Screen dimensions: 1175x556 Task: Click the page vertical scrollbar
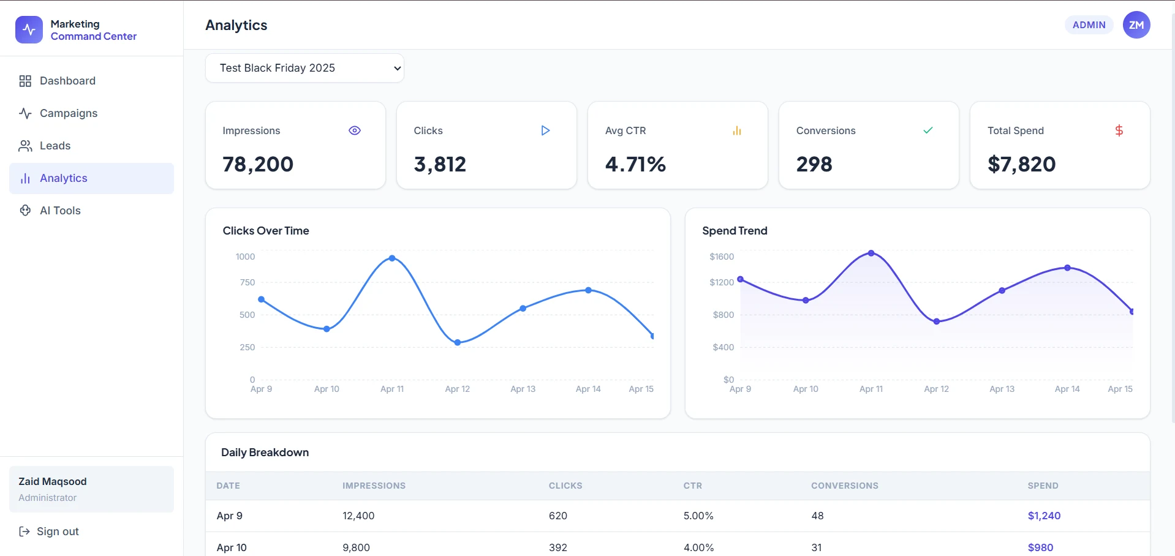1172,217
